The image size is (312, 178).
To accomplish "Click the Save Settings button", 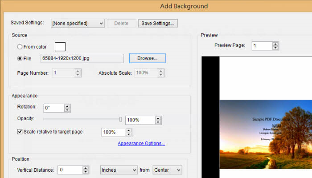I will 158,23.
